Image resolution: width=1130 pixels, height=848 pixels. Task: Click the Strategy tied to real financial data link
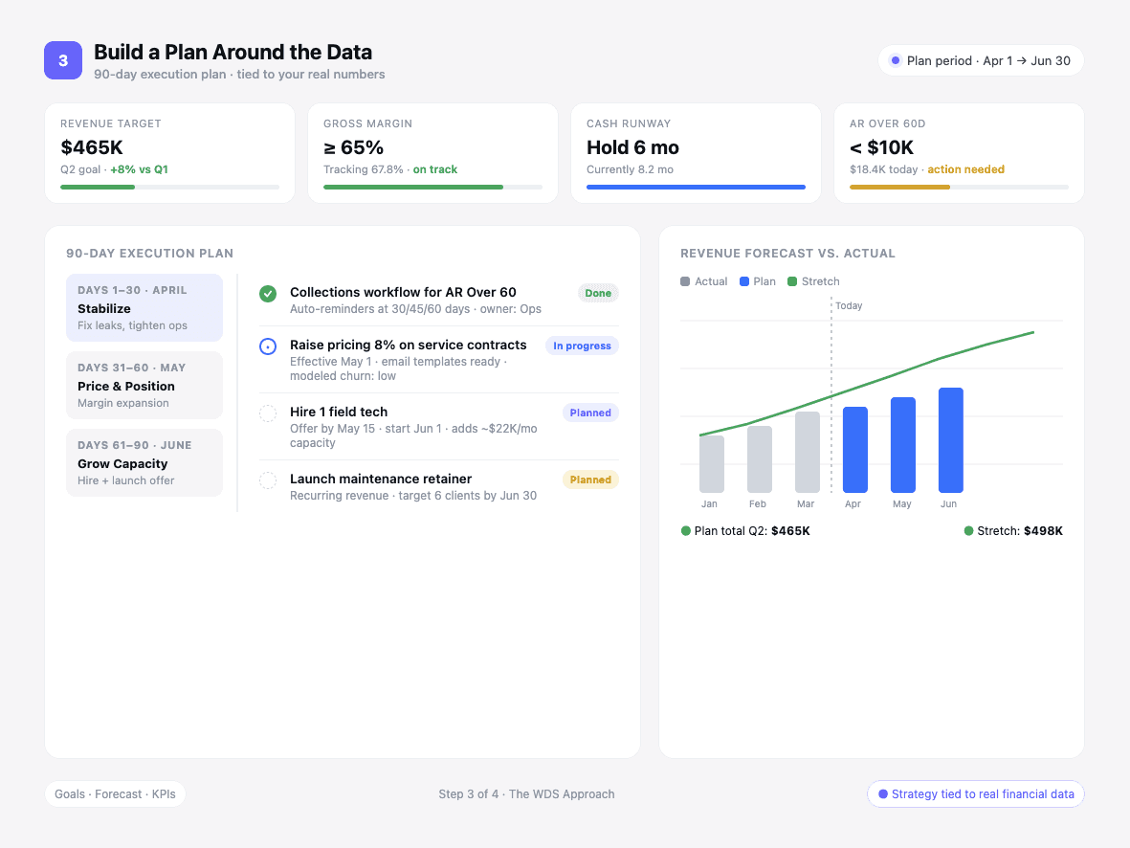(975, 793)
